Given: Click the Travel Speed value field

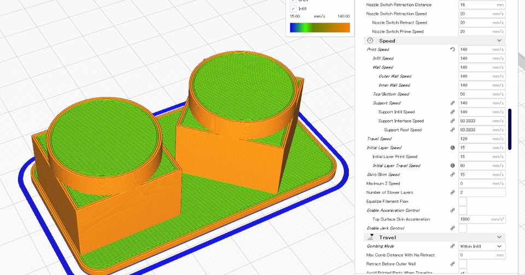Looking at the screenshot, I should click(x=482, y=139).
